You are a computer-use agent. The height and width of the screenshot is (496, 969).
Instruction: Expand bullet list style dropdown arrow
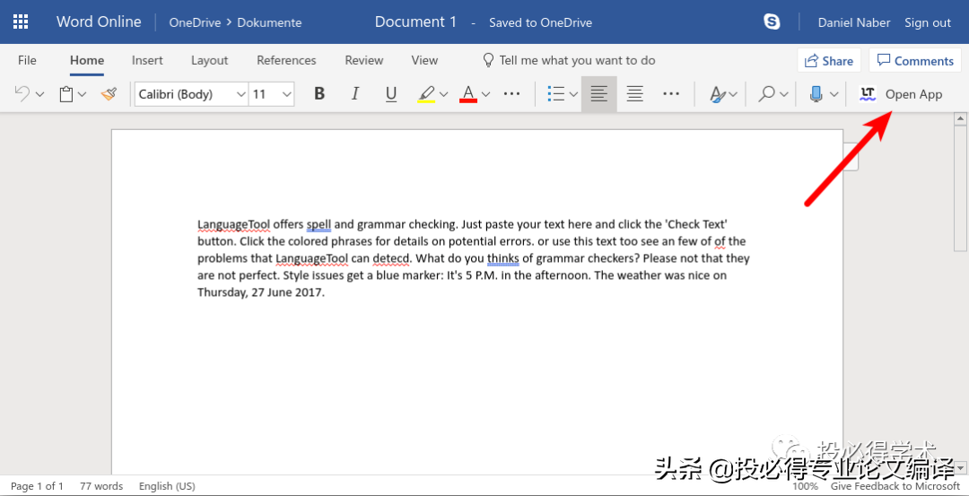tap(572, 94)
